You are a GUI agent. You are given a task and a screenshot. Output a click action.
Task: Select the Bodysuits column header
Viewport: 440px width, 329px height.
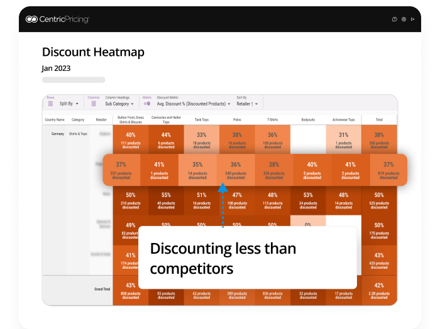click(x=308, y=119)
